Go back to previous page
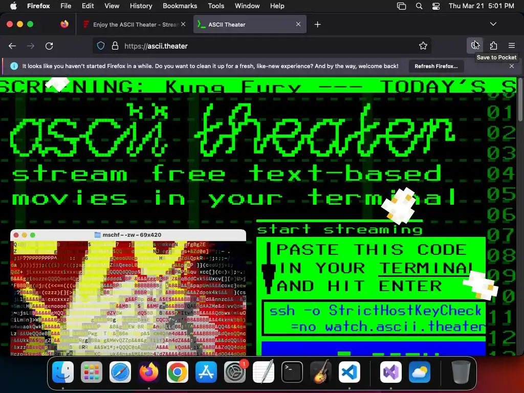This screenshot has height=393, width=524. coord(12,46)
